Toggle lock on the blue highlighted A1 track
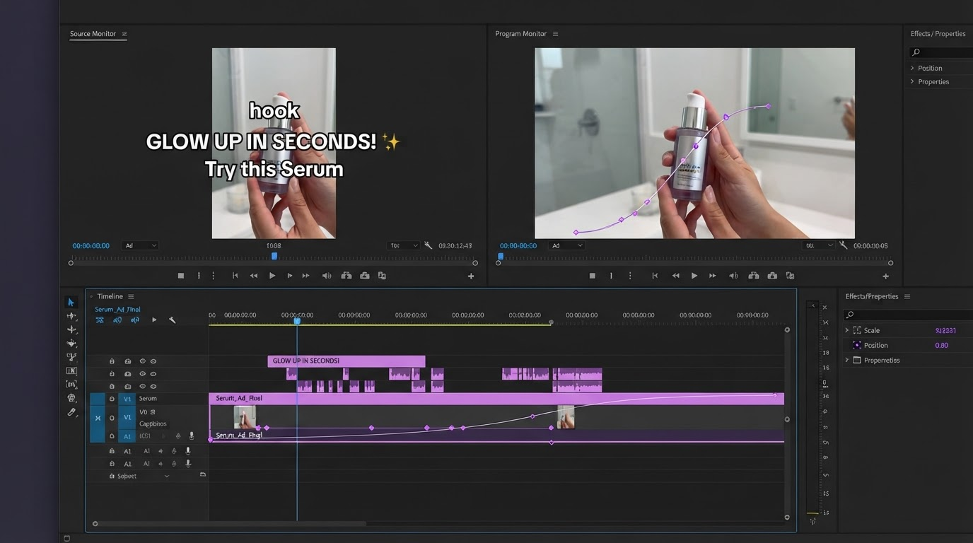The image size is (973, 543). [x=112, y=436]
